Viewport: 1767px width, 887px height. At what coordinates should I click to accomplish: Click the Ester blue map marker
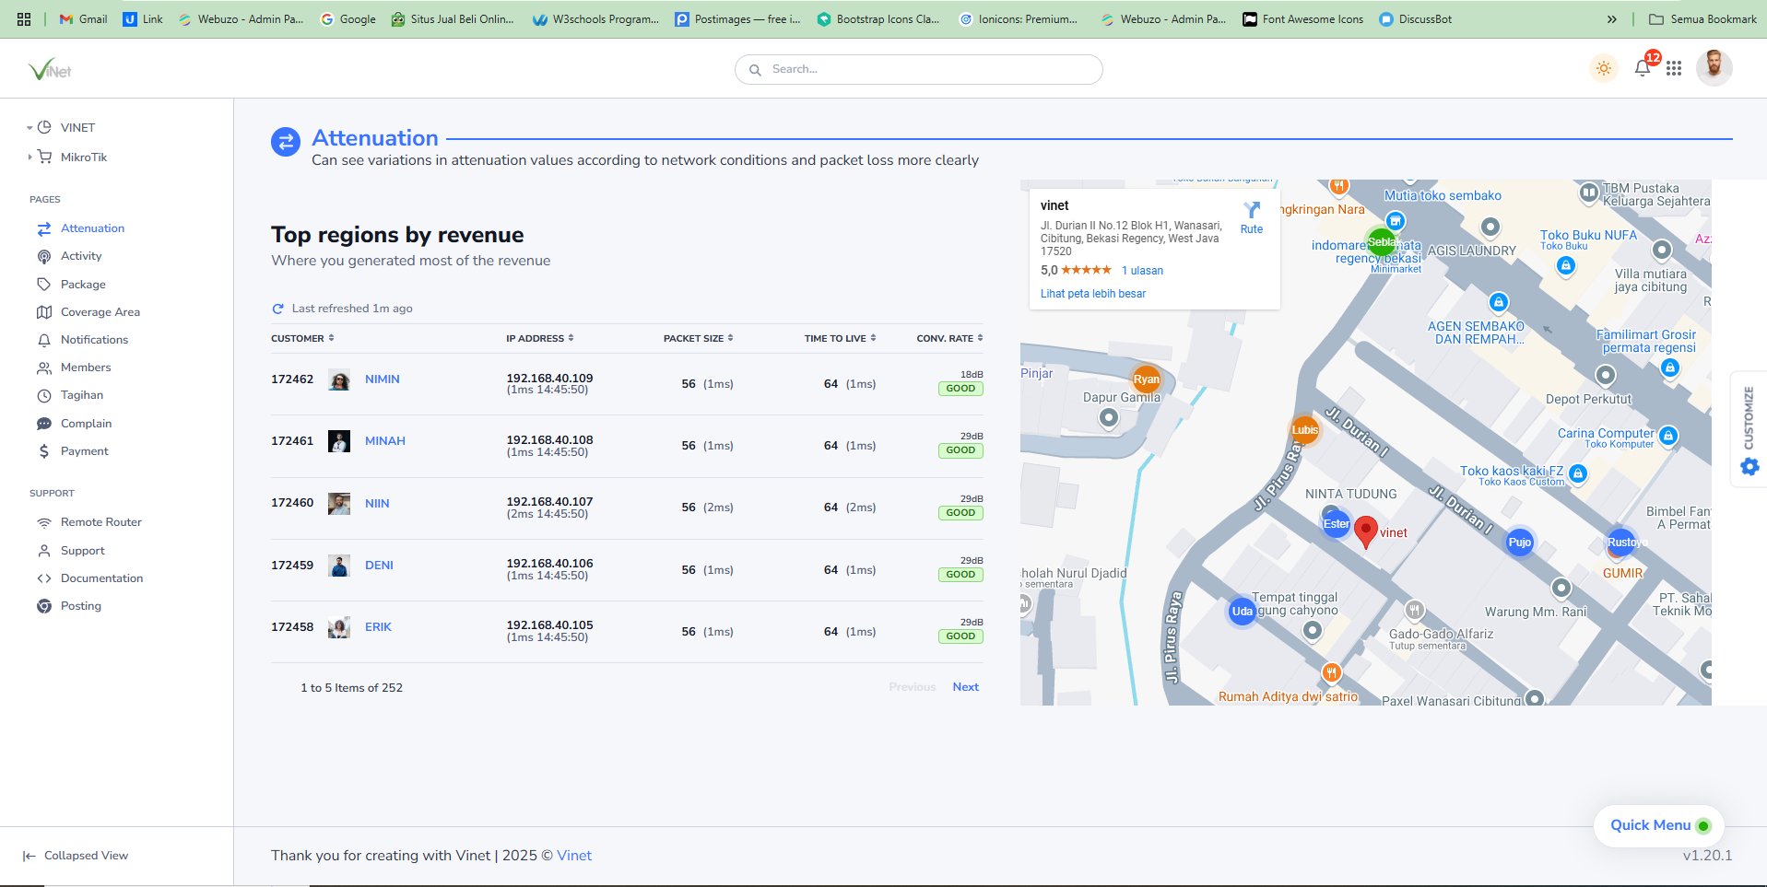[x=1336, y=524]
